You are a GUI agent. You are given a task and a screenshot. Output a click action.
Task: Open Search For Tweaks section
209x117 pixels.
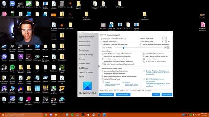[86, 72]
